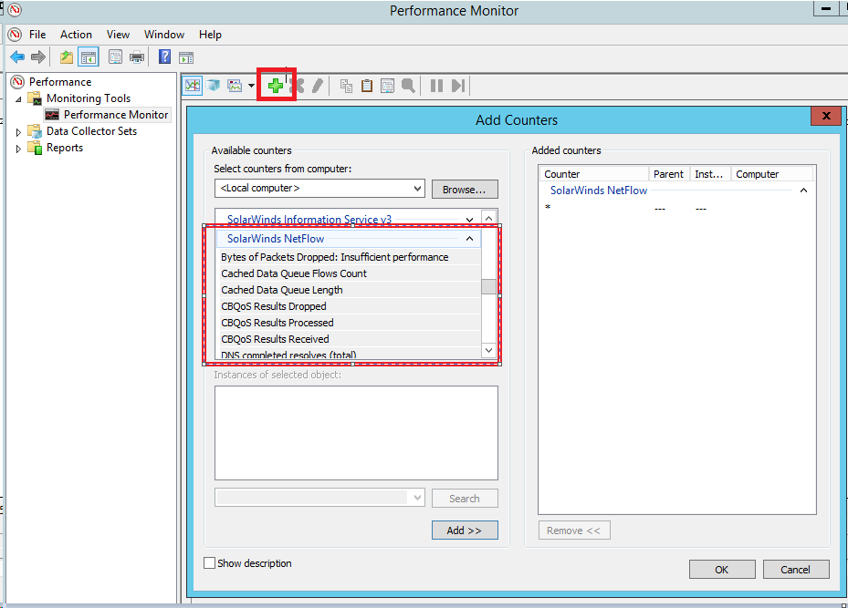Expand SolarWinds Information Service v3 group
This screenshot has width=848, height=608.
tap(469, 220)
